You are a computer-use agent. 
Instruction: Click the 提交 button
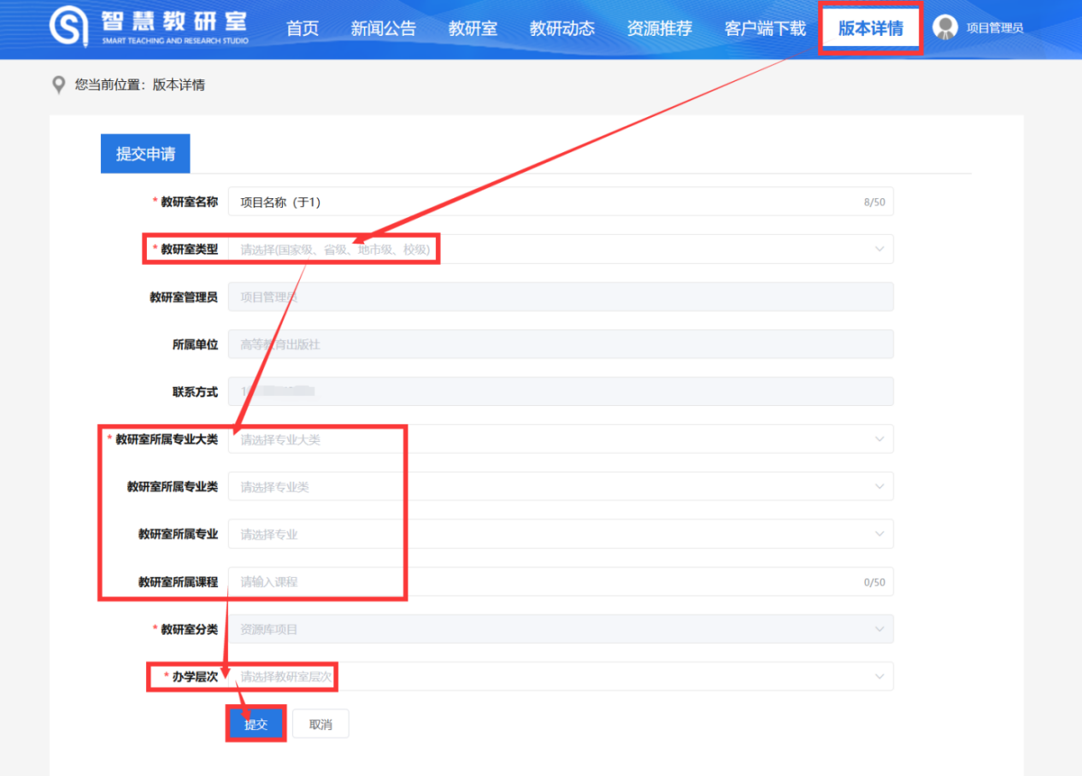tap(256, 723)
